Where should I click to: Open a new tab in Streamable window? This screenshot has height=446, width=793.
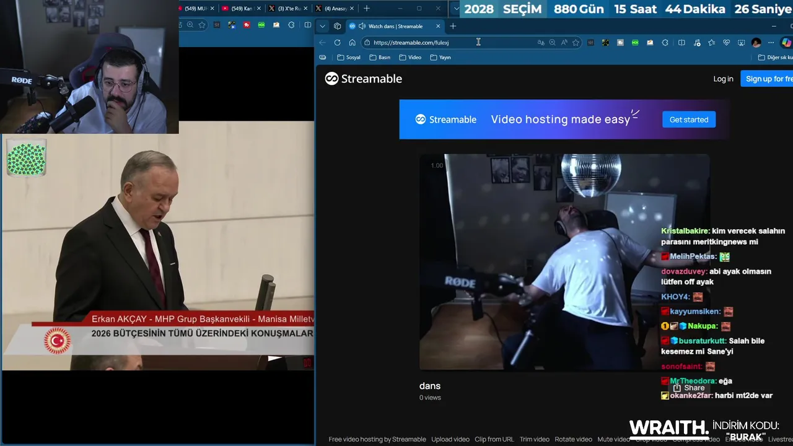pyautogui.click(x=453, y=26)
